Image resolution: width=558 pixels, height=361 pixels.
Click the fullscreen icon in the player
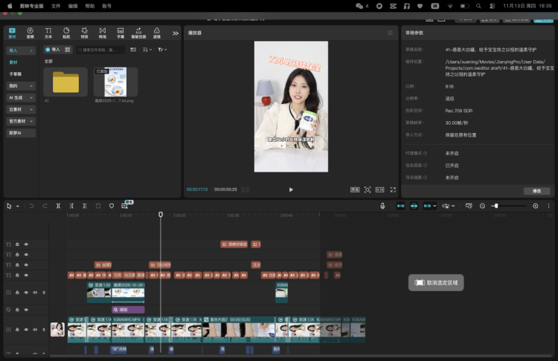tap(393, 189)
